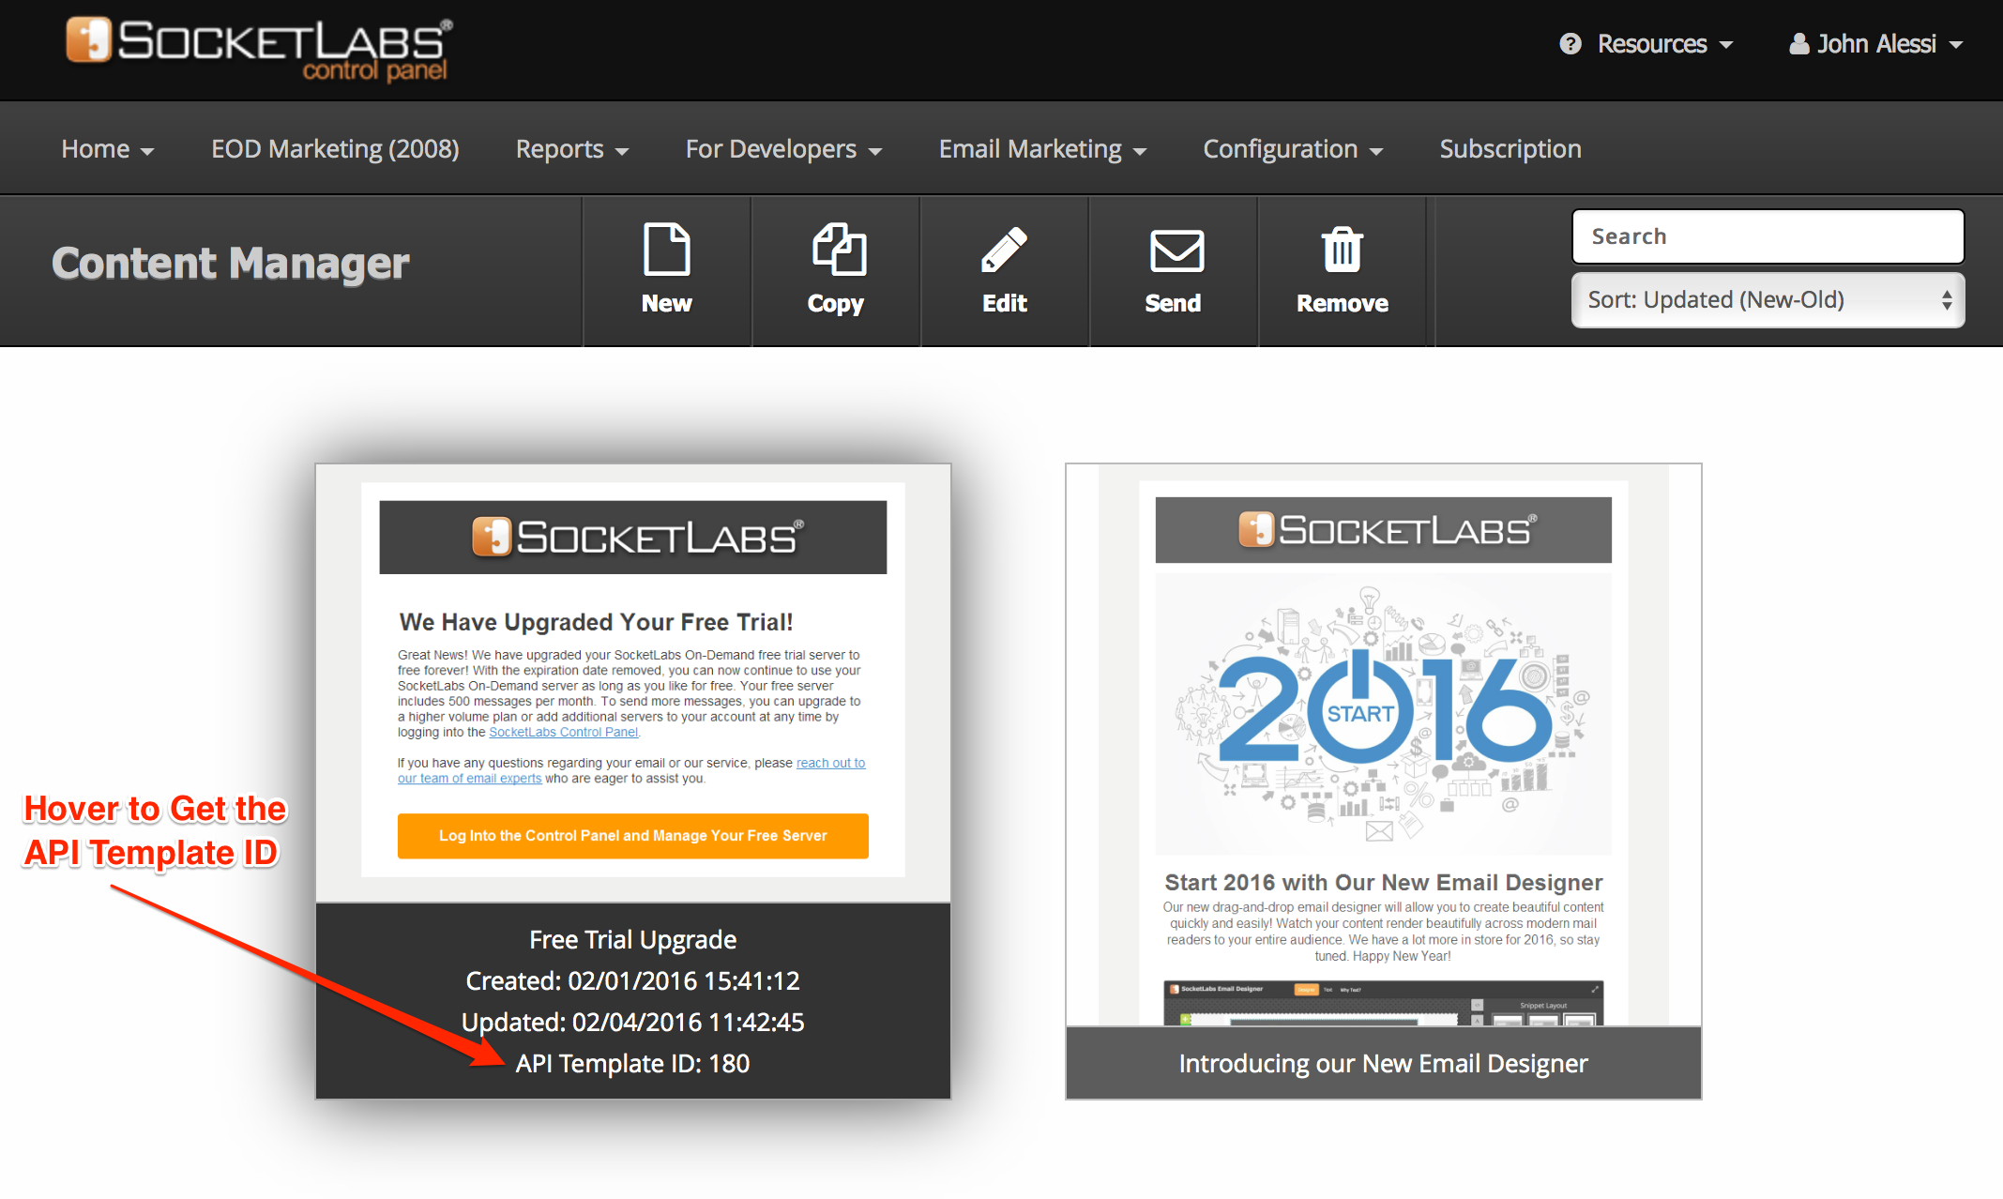Click the 'Created: 02/01/2016 15:41:12' line
This screenshot has width=2003, height=1199.
(633, 980)
